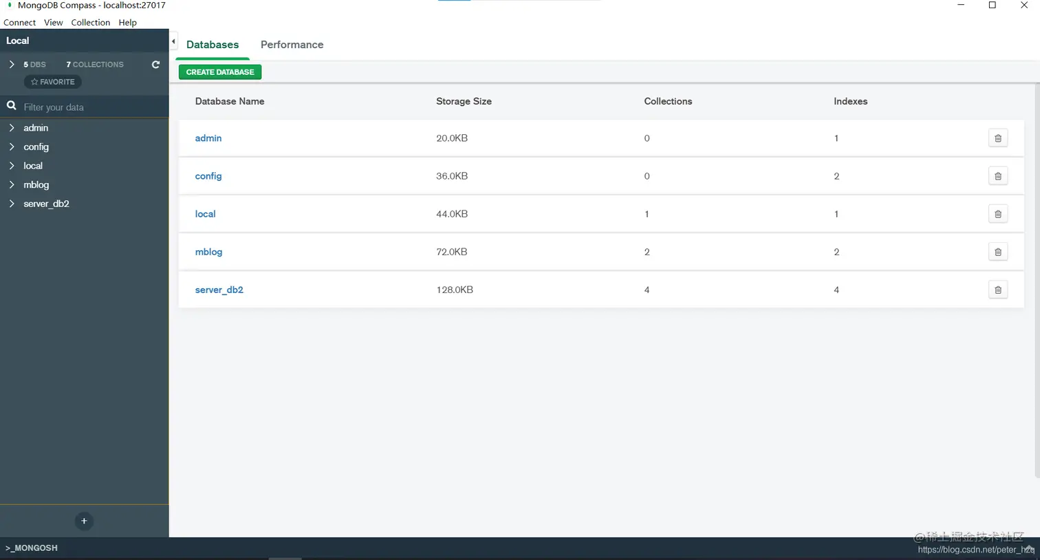Open the local database link

pyautogui.click(x=205, y=214)
